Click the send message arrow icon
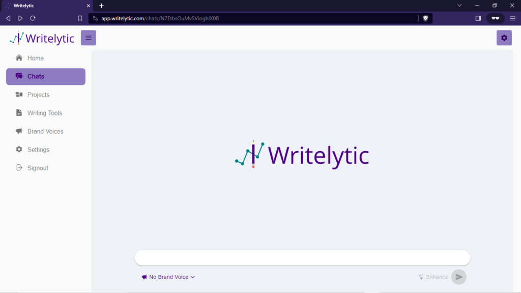521x293 pixels. click(x=458, y=277)
